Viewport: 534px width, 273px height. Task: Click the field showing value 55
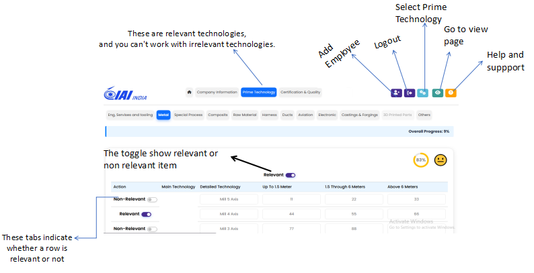pos(354,214)
